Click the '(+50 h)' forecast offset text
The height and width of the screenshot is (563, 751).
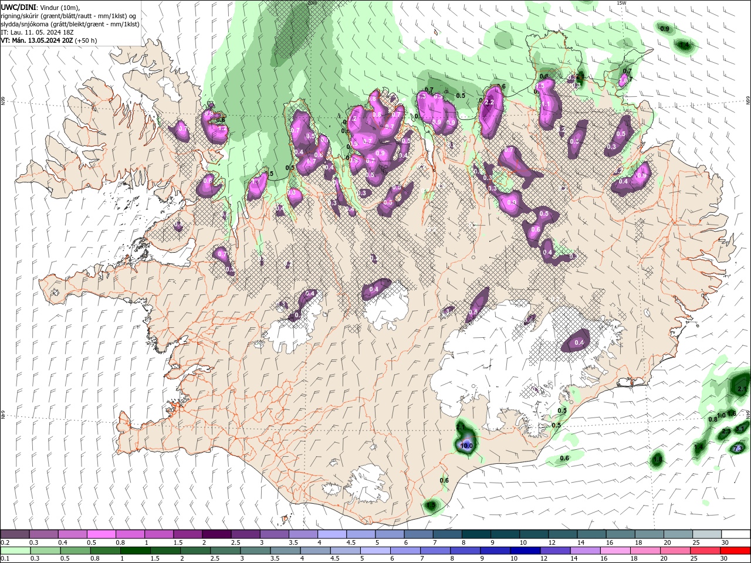point(86,40)
